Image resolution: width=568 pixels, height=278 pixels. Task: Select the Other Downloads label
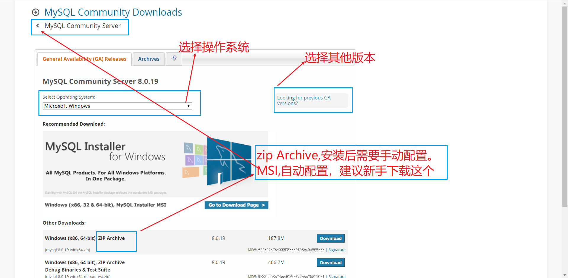(x=64, y=223)
